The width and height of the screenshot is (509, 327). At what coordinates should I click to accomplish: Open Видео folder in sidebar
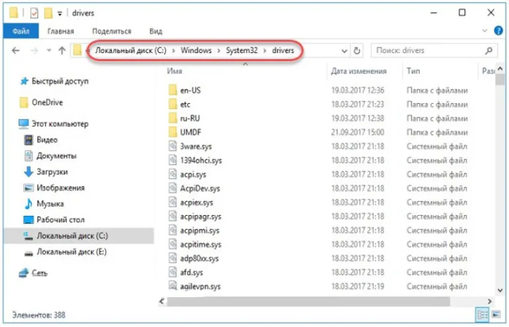tap(47, 140)
